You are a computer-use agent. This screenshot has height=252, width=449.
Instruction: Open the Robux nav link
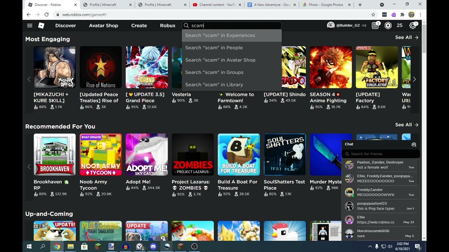click(168, 26)
